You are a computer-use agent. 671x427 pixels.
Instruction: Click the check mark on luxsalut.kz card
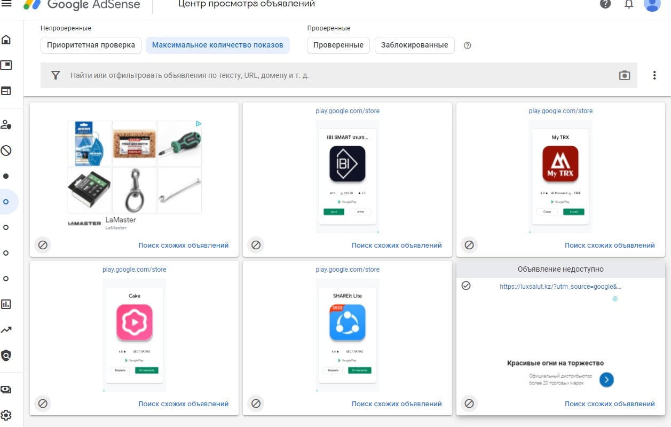pos(466,286)
